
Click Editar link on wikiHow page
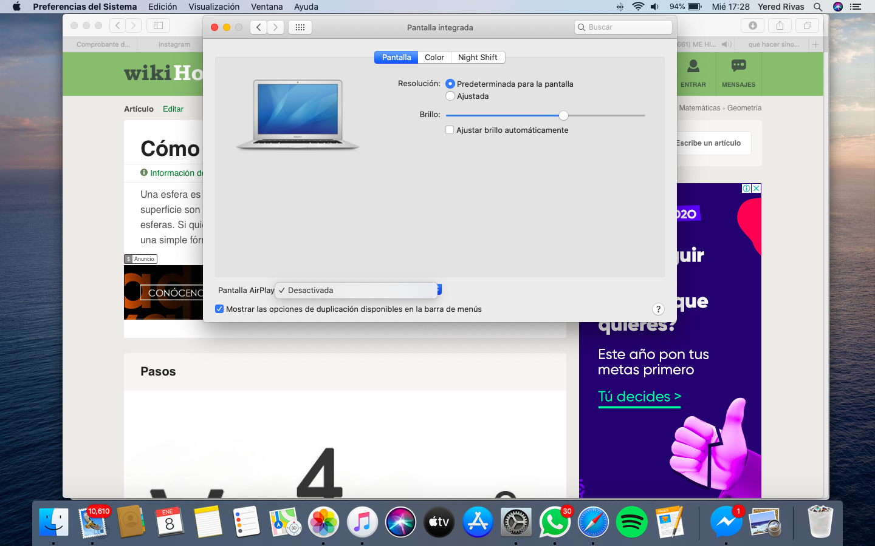pos(173,109)
